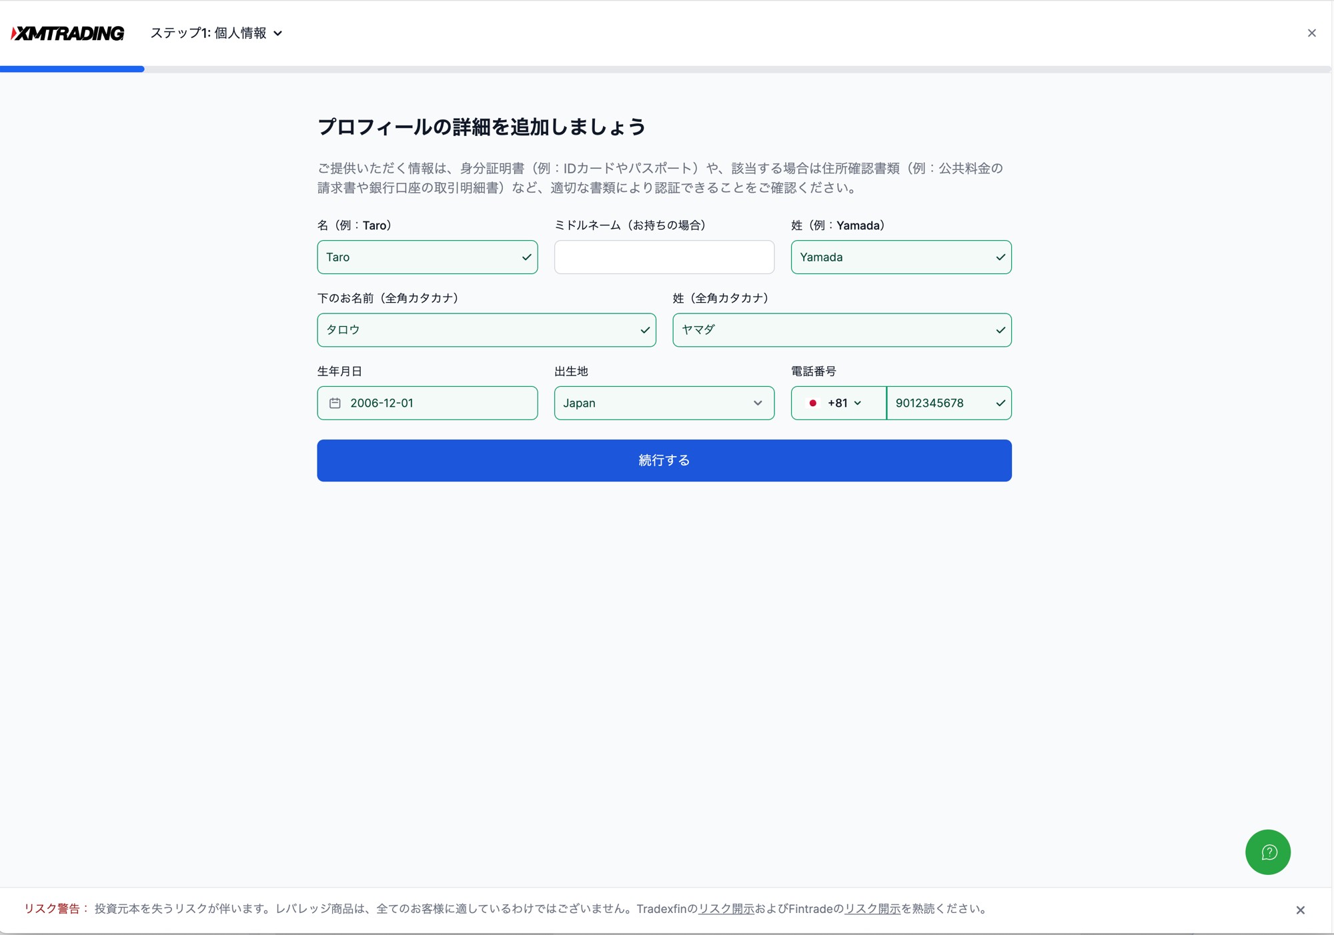Click the XMTrading logo
Image resolution: width=1334 pixels, height=935 pixels.
coord(67,33)
